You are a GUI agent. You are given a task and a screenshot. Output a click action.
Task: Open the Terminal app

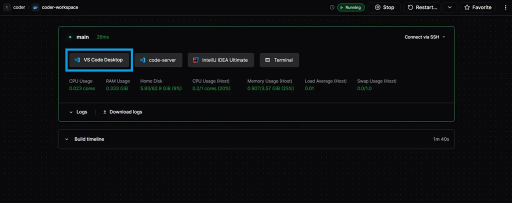(x=279, y=60)
